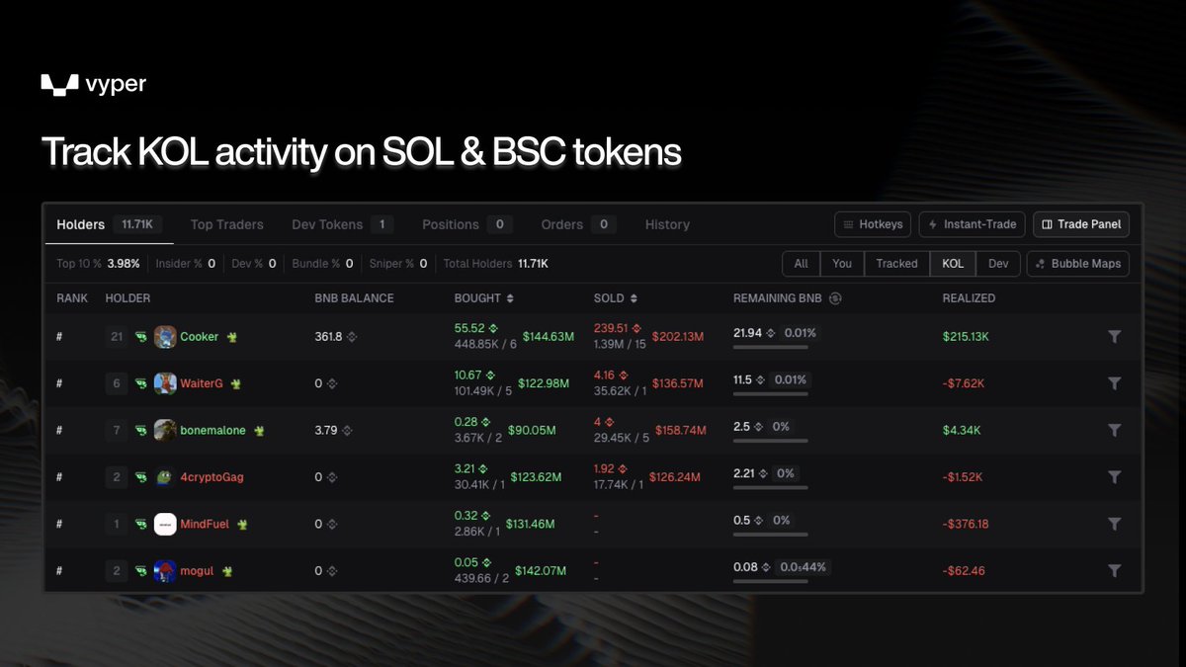Viewport: 1186px width, 667px height.
Task: Filter trades by WaiterG wallet
Action: point(1114,383)
